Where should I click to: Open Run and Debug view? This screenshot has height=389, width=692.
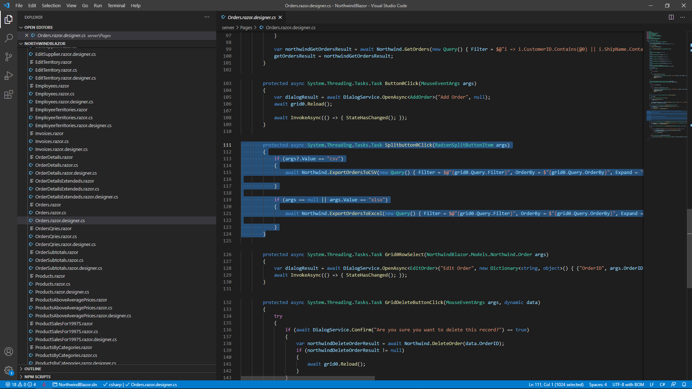click(x=9, y=76)
